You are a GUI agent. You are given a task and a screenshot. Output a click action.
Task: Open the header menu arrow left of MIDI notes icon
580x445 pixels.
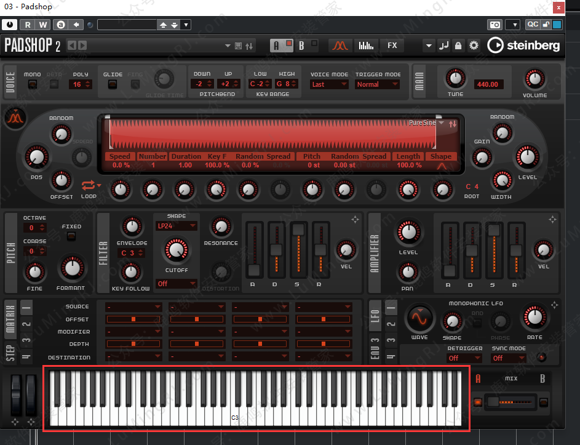(x=429, y=46)
